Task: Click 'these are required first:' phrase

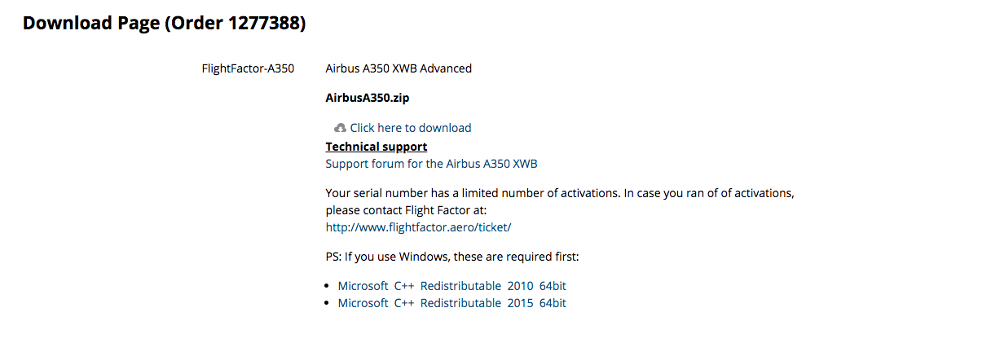Action: (515, 257)
